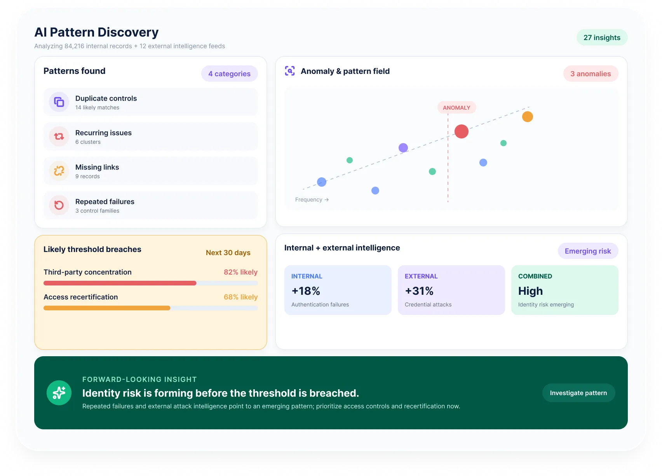
Task: Click the Recurring issues loop icon
Action: pos(59,136)
